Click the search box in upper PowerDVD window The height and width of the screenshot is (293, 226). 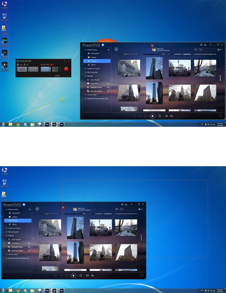click(207, 49)
